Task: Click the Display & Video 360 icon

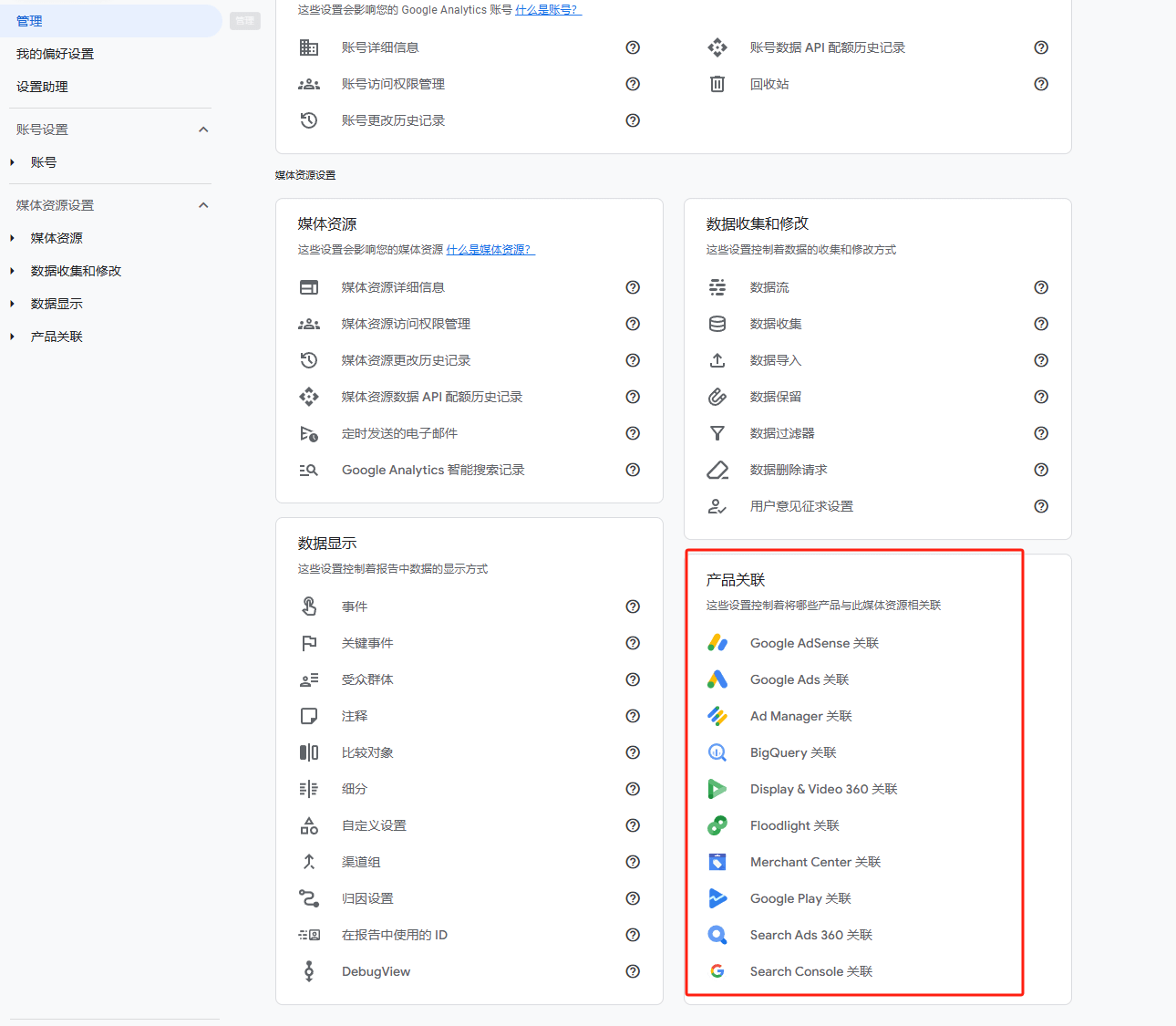Action: pos(717,789)
